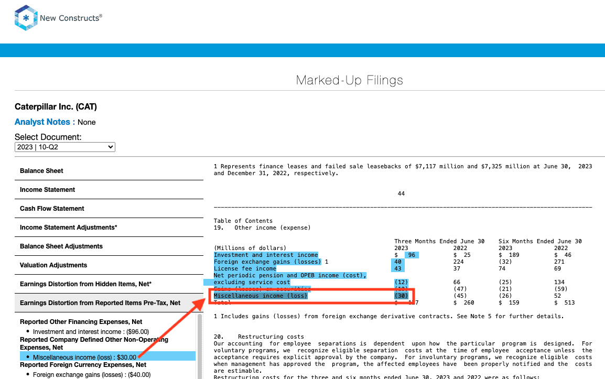
Task: Click the $ 513 total value
Action: click(565, 302)
